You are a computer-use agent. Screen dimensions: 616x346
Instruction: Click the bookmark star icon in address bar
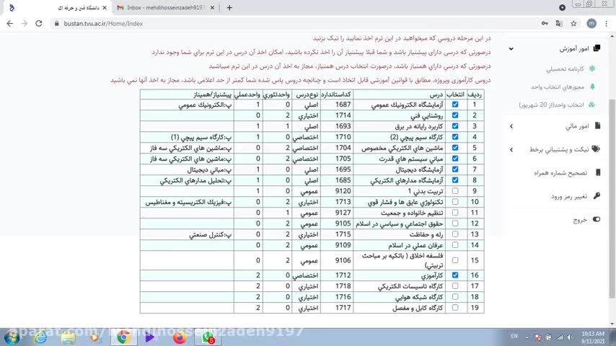(x=573, y=23)
